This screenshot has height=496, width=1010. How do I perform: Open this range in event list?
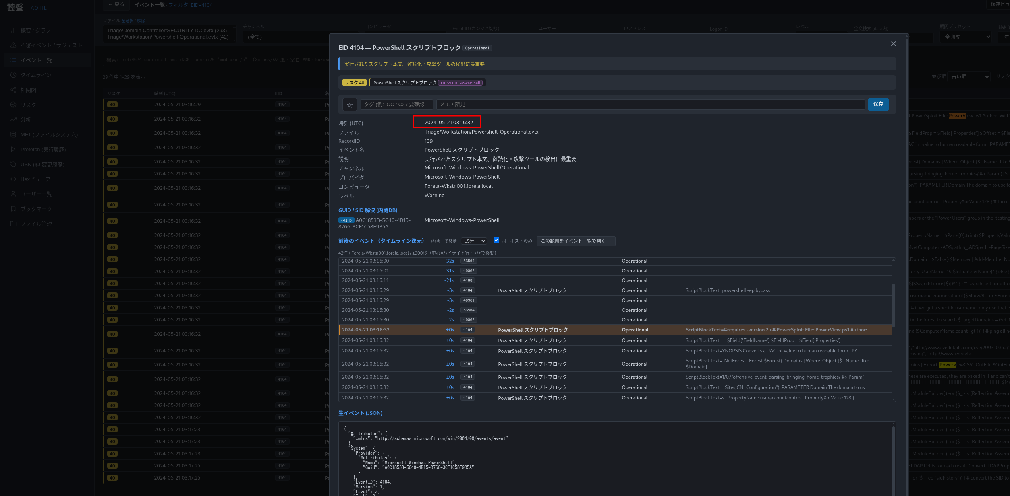576,241
